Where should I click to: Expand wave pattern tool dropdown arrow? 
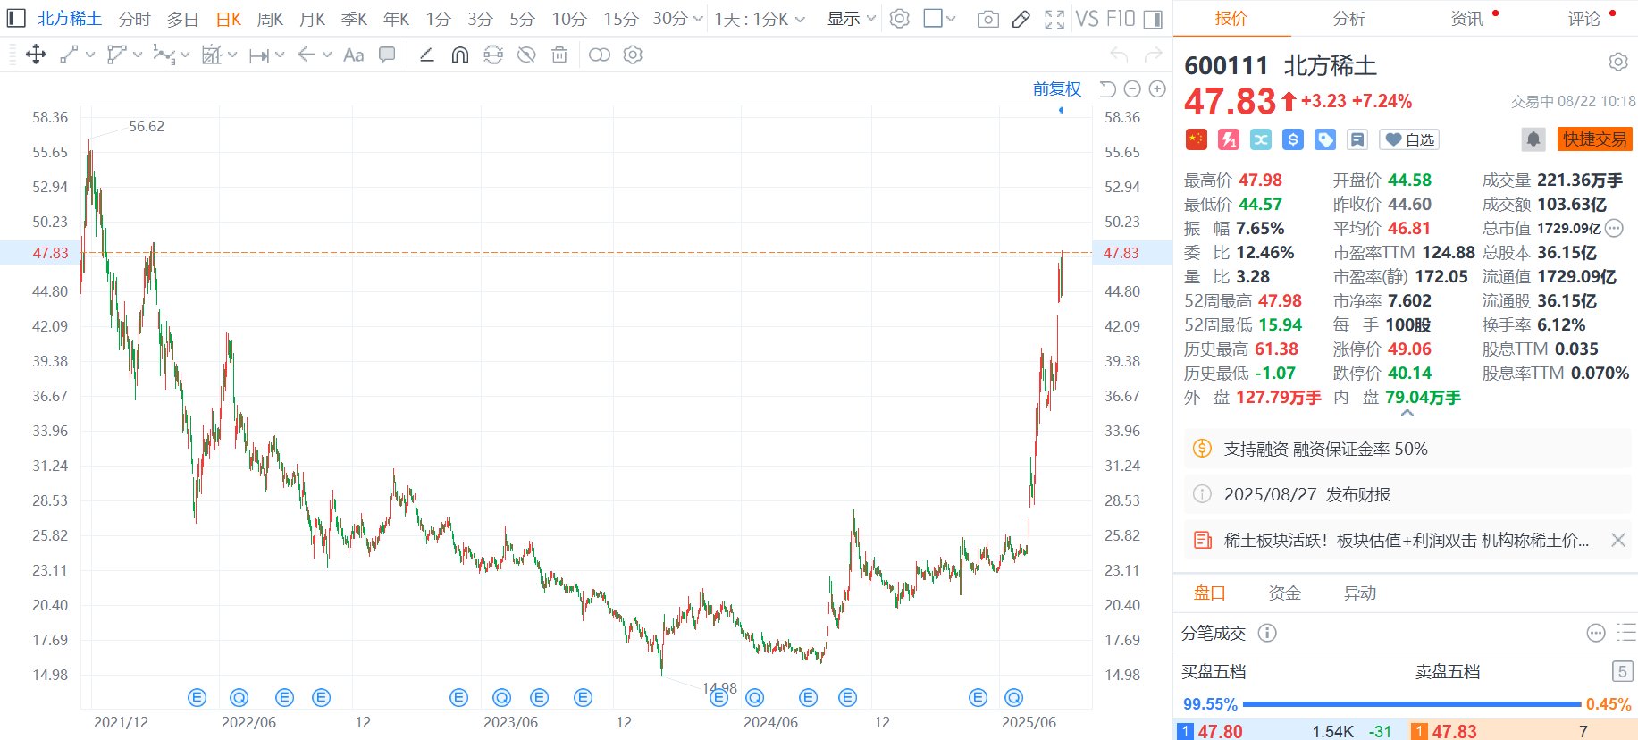tap(185, 55)
